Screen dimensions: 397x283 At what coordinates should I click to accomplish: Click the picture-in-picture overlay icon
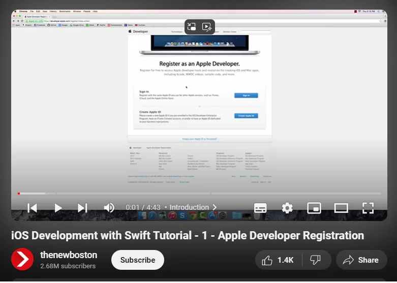192,27
